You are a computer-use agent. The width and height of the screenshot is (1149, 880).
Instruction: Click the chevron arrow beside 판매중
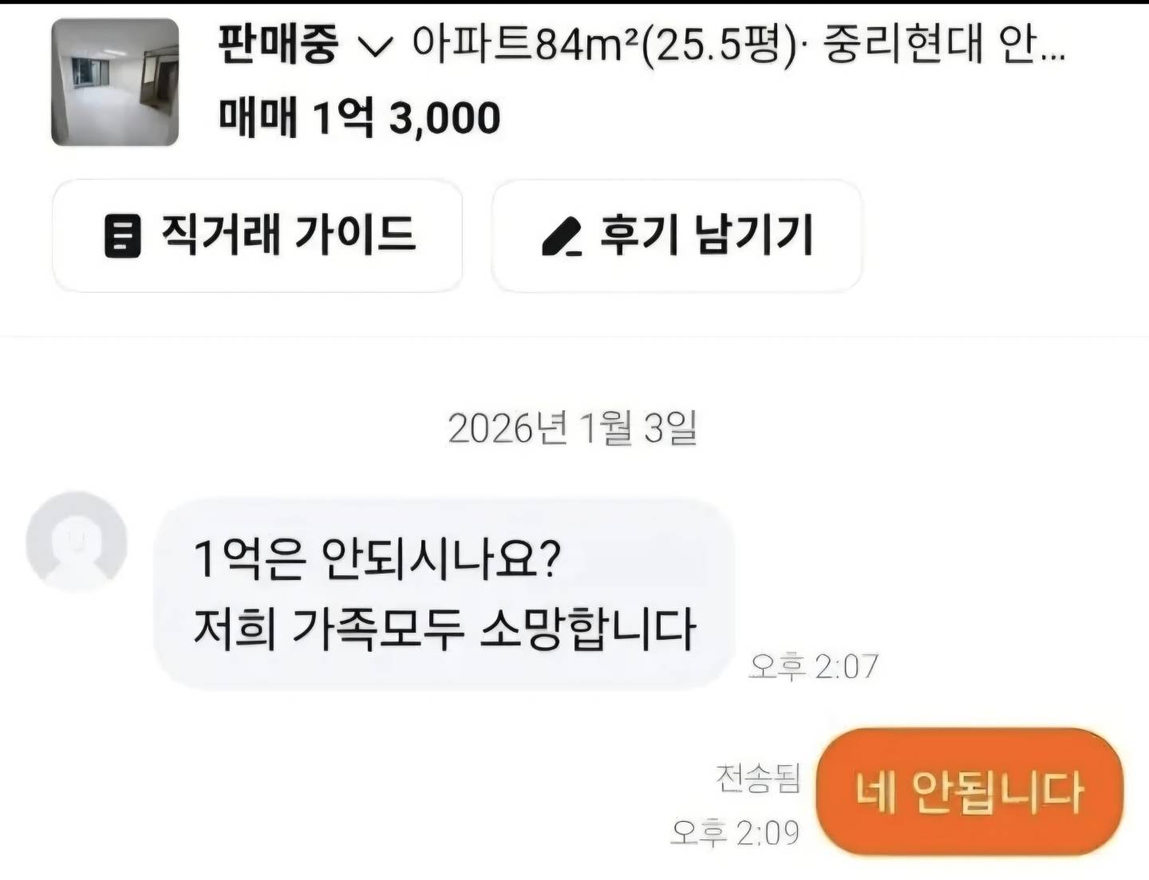pyautogui.click(x=375, y=48)
